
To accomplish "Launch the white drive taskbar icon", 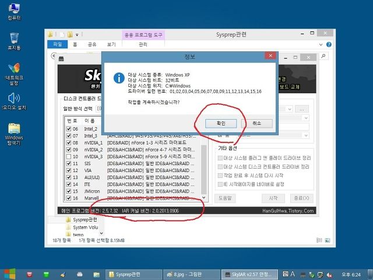I will (79, 275).
